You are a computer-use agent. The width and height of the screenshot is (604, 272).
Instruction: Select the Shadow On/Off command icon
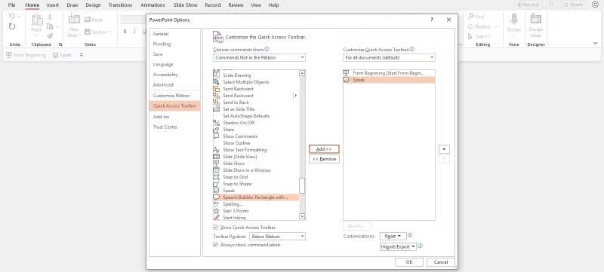216,123
